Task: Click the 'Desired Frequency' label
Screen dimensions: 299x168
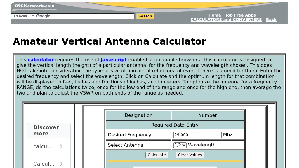Action: coord(129,135)
